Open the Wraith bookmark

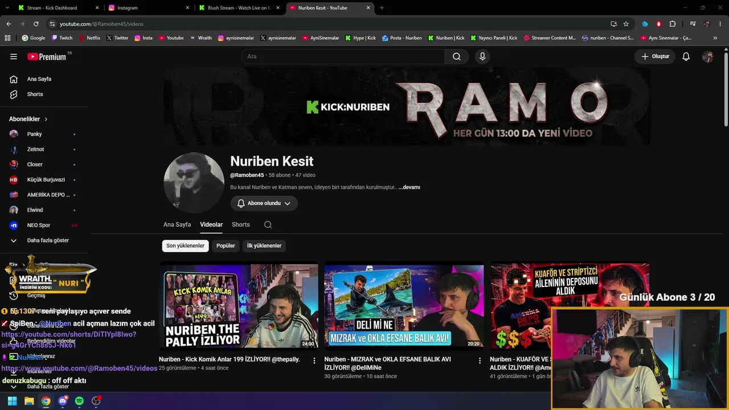pyautogui.click(x=200, y=38)
